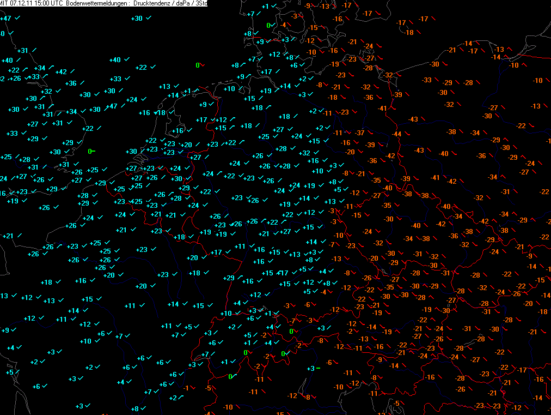Click the yellow dash symbol beside green 0
The image size is (551, 415).
click(94, 151)
